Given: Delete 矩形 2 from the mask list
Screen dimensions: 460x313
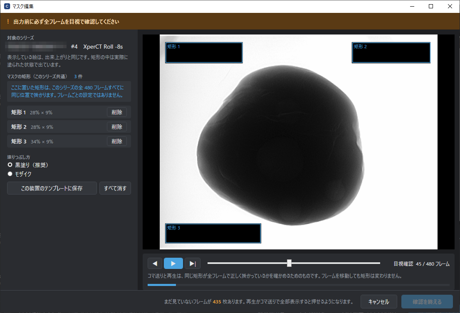Looking at the screenshot, I should click(117, 127).
